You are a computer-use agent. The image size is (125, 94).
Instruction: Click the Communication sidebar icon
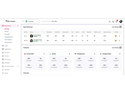coord(3,66)
